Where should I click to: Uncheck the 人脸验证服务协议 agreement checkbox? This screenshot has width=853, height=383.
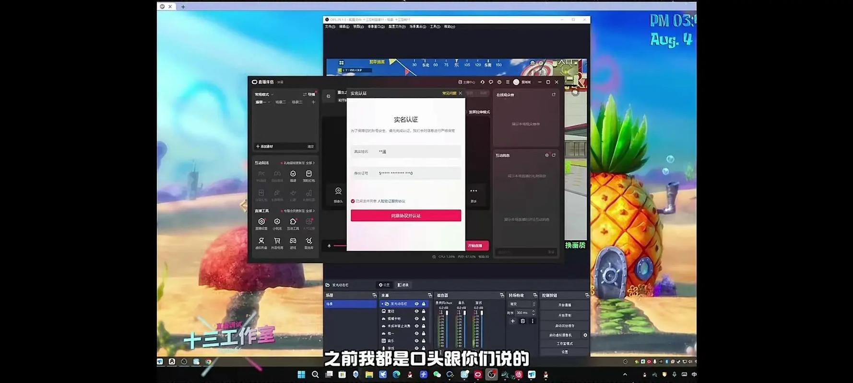[x=353, y=201]
